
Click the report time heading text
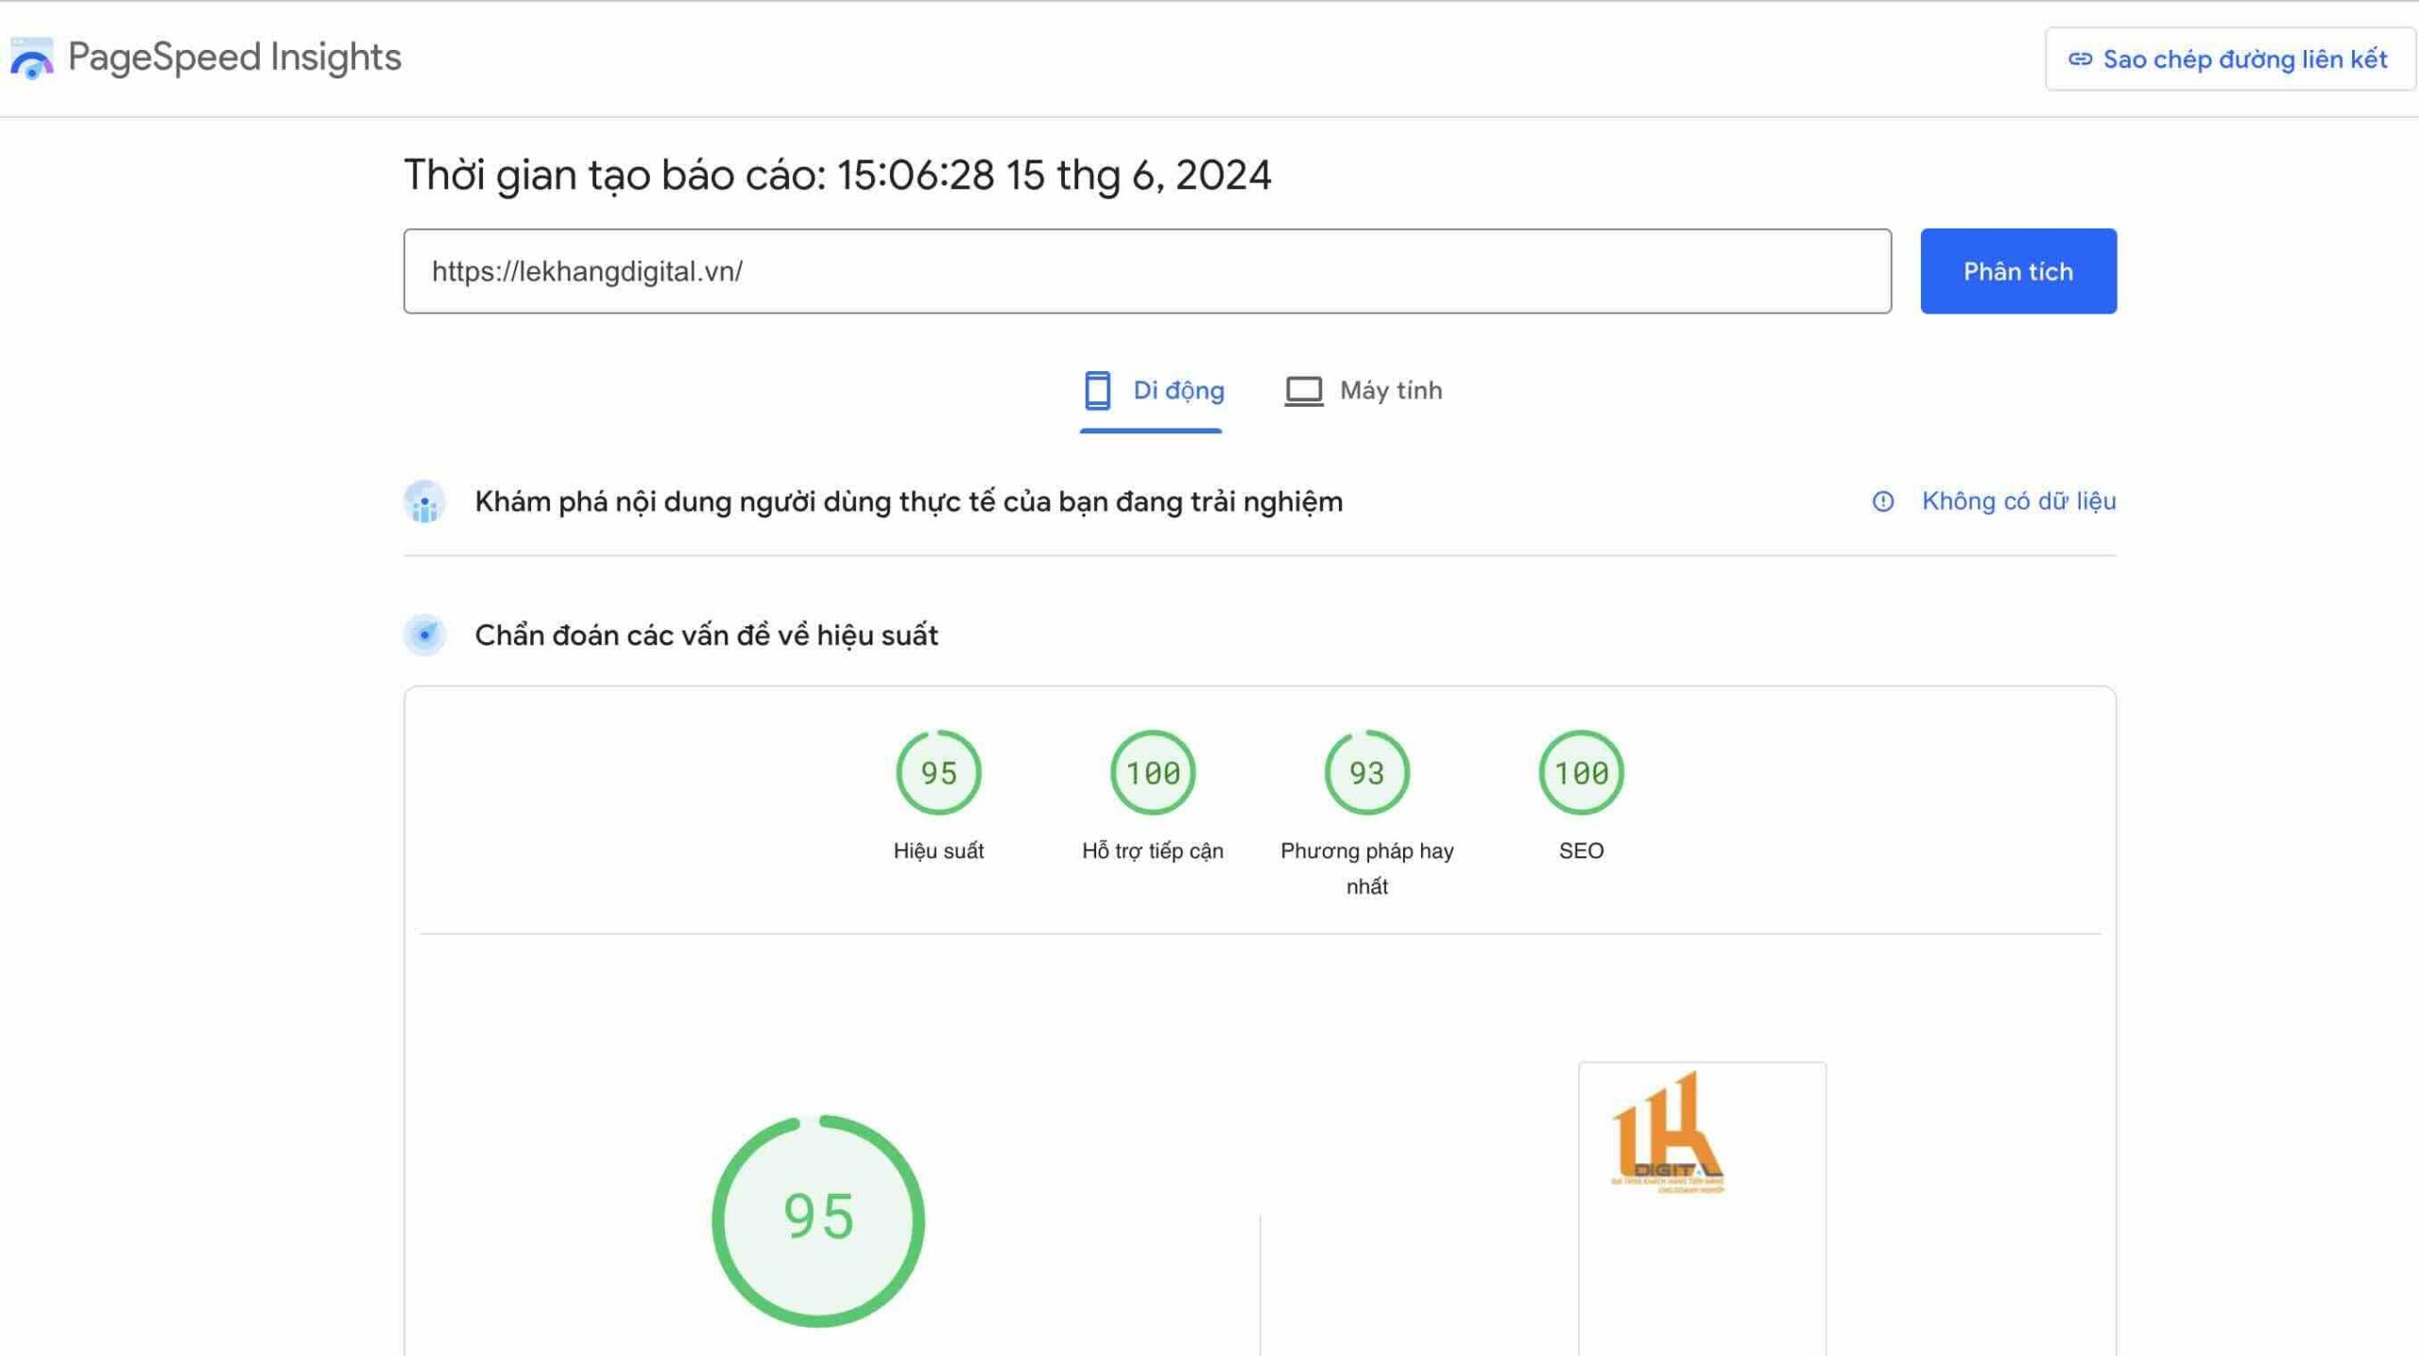pyautogui.click(x=837, y=176)
